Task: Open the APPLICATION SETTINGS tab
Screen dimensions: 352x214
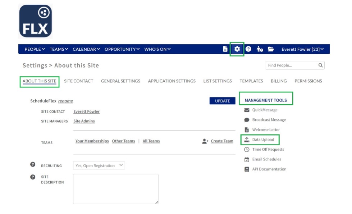Action: 172,81
